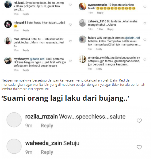Reply to waheeda_zain's comment
153x159 pixels.
[47, 152]
